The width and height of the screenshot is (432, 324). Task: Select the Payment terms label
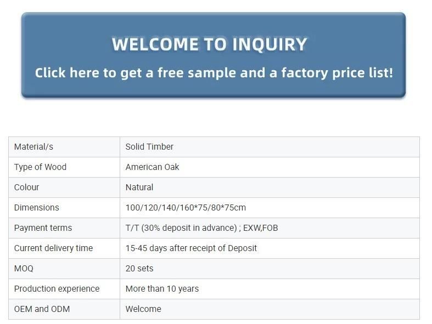tap(43, 228)
